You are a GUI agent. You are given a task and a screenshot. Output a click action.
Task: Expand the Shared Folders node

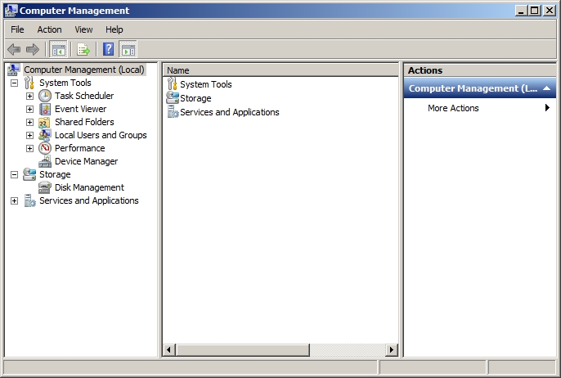[29, 123]
